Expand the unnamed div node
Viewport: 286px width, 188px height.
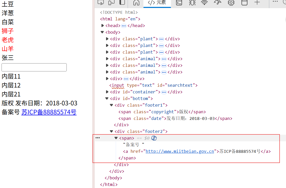(107, 79)
